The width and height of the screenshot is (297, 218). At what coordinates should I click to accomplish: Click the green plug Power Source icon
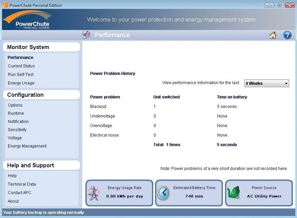pyautogui.click(x=234, y=192)
